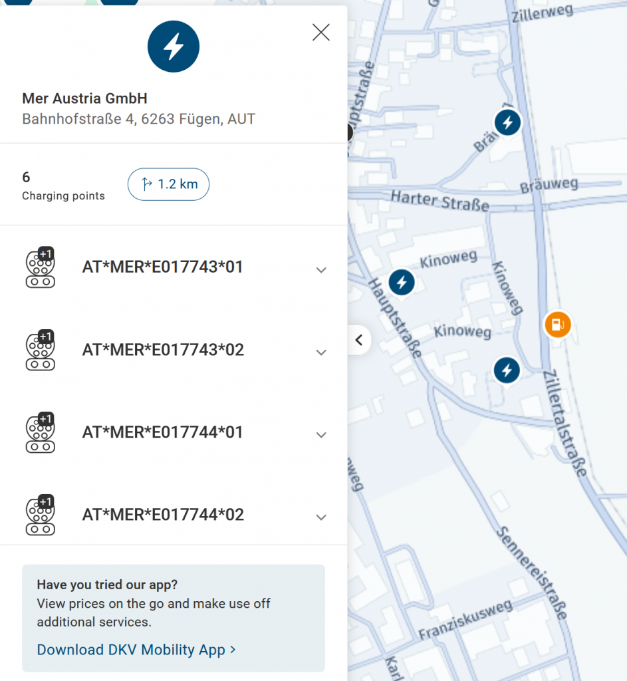Click the charging marker near Zillertalstraße
Screen dimensions: 627x681
(507, 370)
